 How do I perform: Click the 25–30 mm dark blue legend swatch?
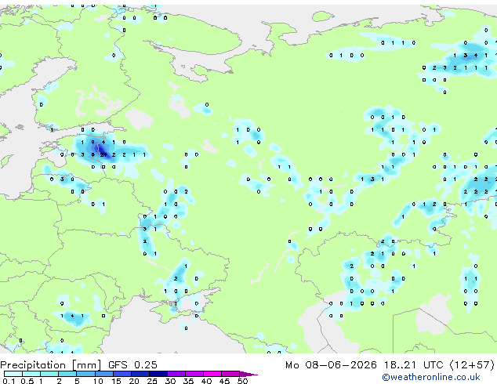(x=158, y=374)
